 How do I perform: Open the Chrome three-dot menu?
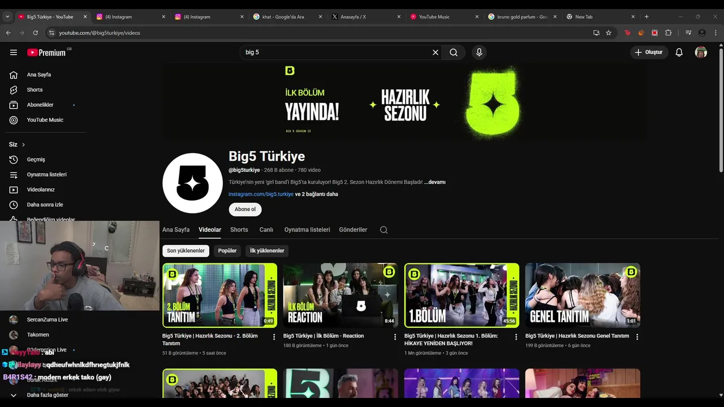click(x=716, y=33)
